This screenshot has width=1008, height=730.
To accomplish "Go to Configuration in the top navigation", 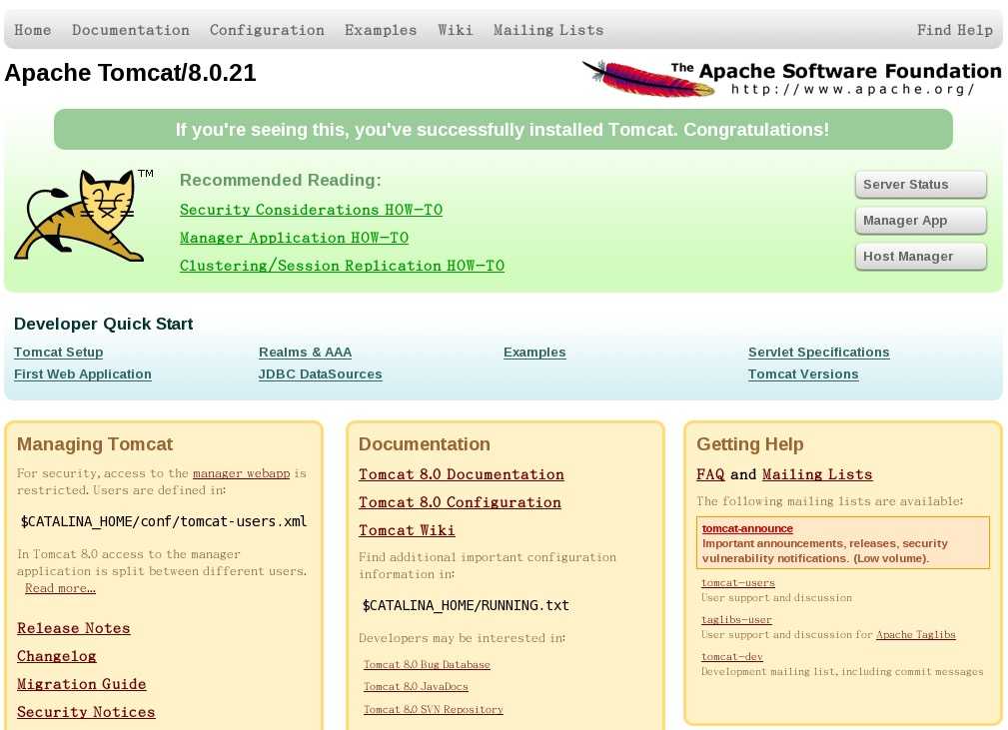I will tap(267, 30).
